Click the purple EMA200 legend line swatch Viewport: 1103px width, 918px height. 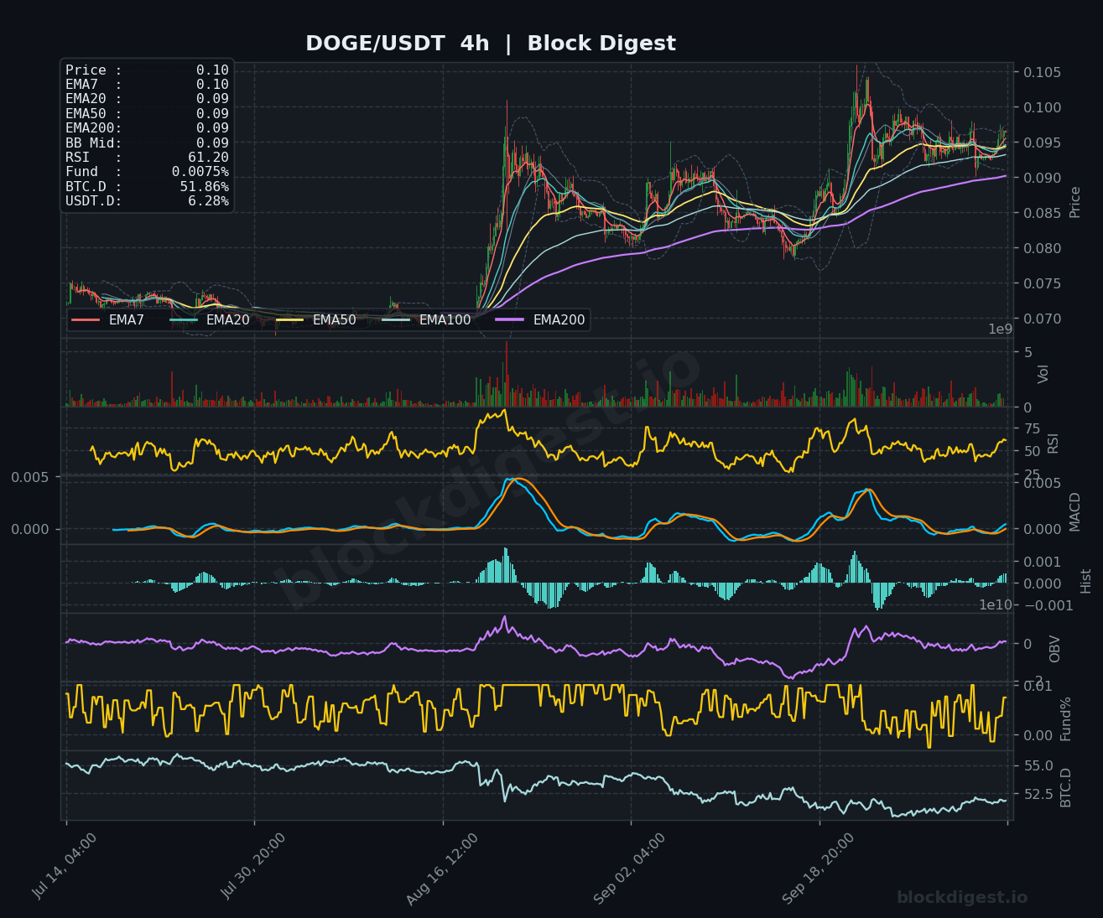pos(511,320)
